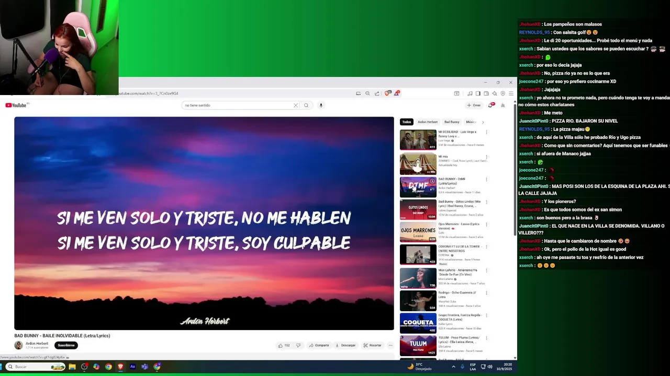Open the volume speaker tray icon

(x=490, y=367)
